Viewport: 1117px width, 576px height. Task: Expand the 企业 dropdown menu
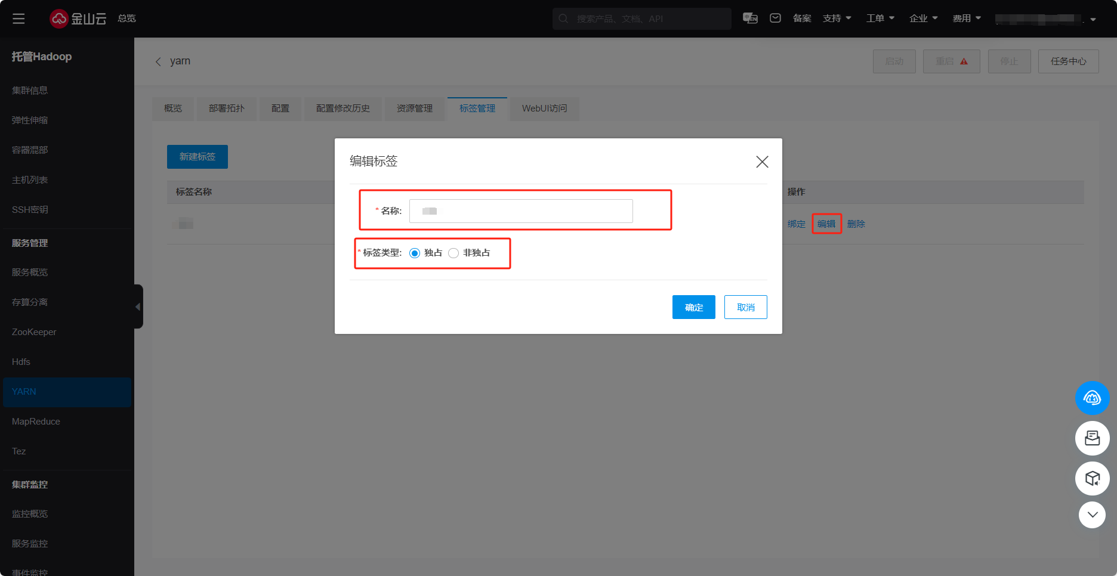tap(924, 18)
